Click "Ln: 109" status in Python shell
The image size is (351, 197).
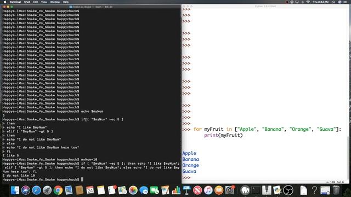(x=331, y=182)
